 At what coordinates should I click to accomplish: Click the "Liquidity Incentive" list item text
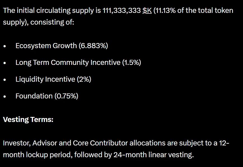[45, 79]
